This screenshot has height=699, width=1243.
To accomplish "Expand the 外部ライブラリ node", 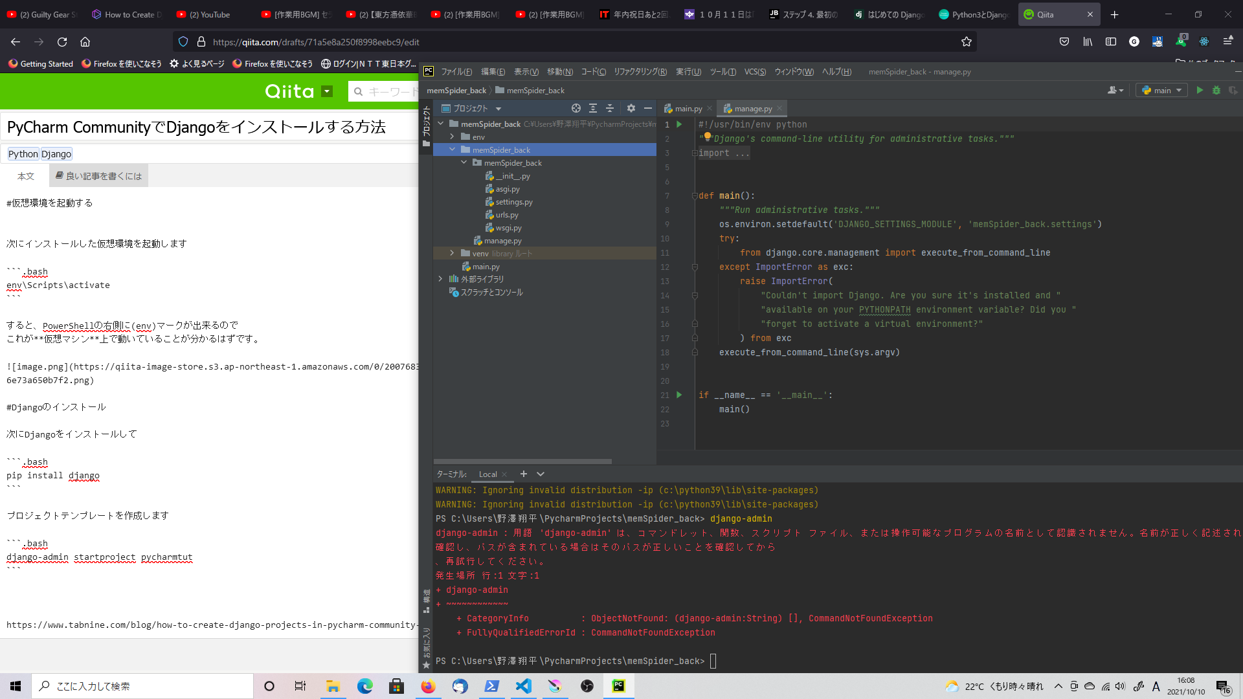I will coord(440,280).
